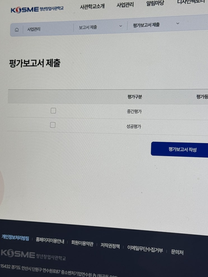The image size is (208, 277).
Task: Click the 평가보고서 작성 button
Action: [x=179, y=150]
